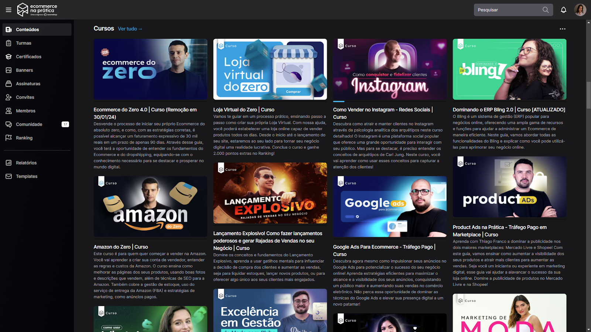Click the scrollbar down arrow
591x332 pixels.
tap(588, 329)
